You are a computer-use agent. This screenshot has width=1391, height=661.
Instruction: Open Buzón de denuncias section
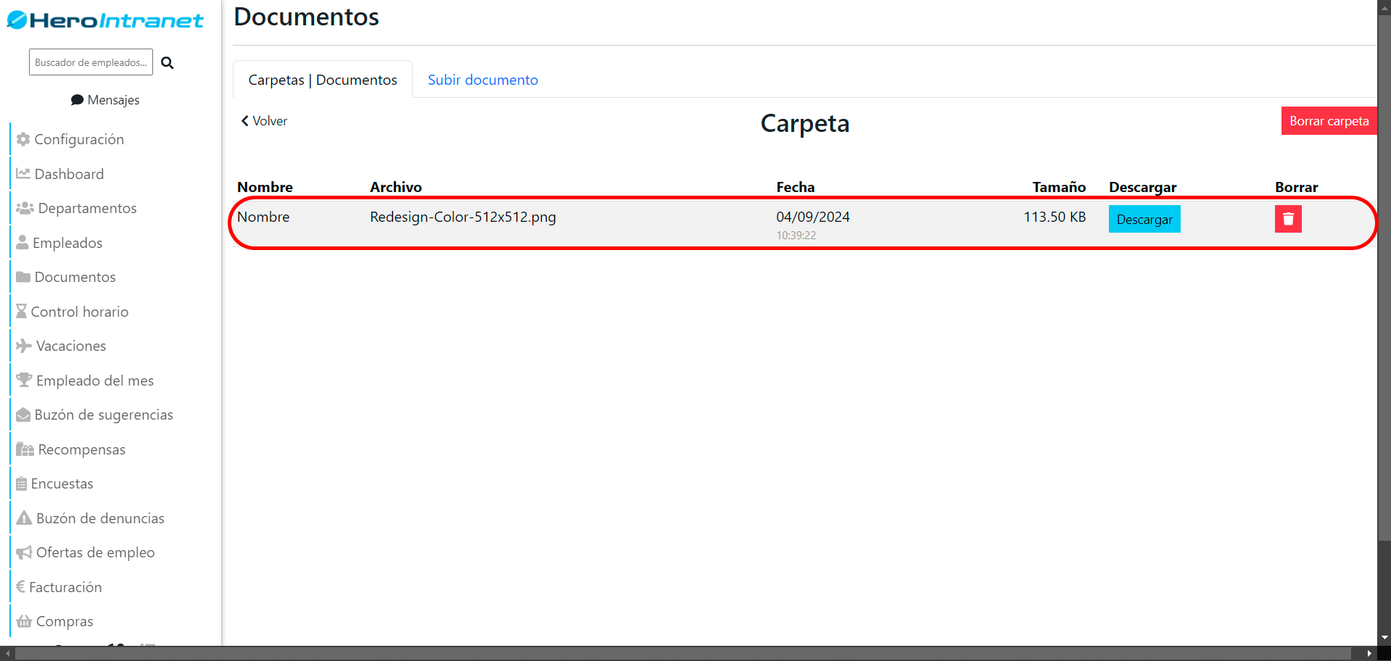click(100, 518)
